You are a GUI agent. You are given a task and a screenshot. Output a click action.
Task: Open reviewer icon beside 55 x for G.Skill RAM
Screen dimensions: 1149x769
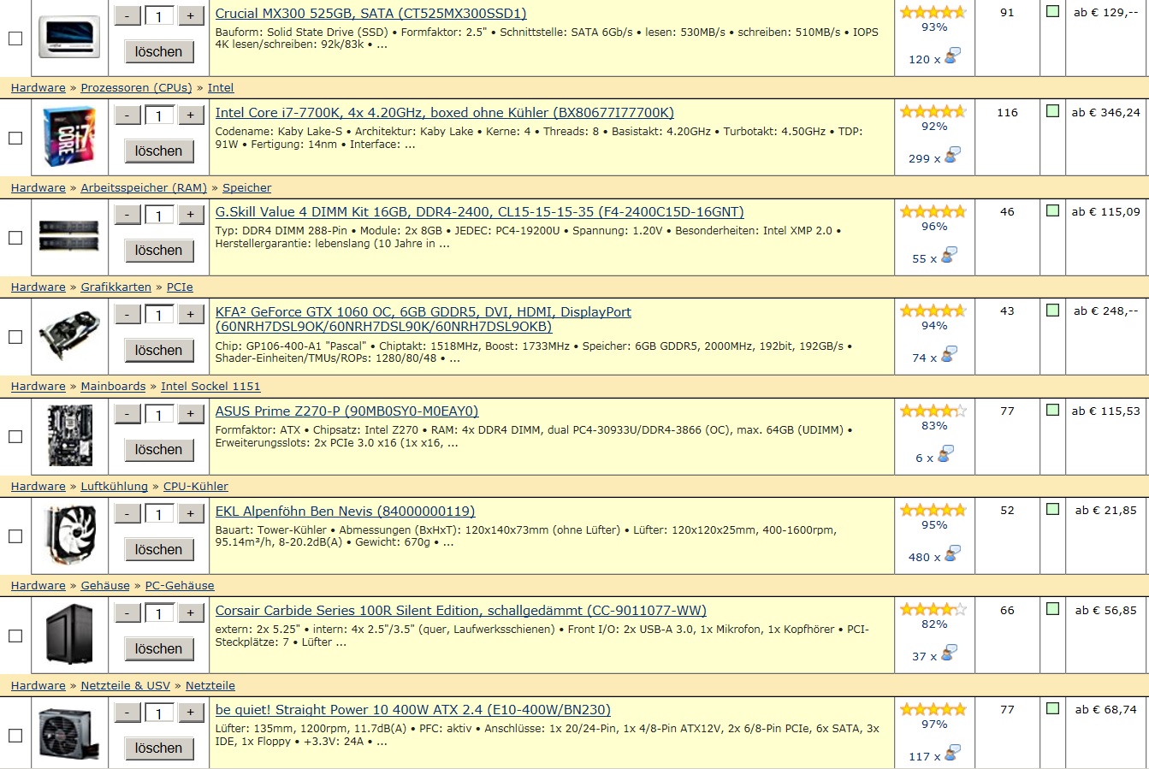coord(948,256)
